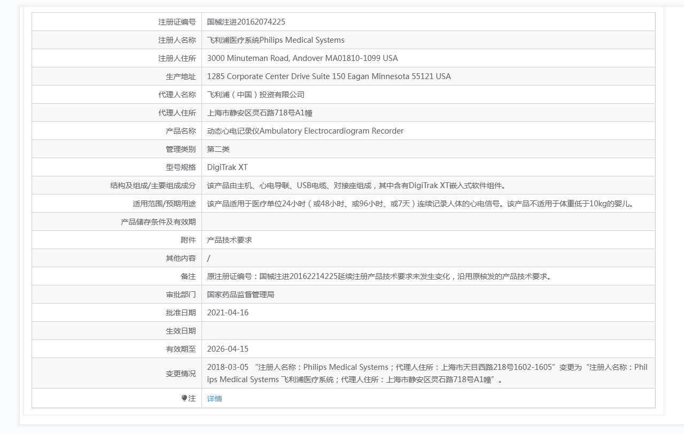Click agent name 飞利浦（中国）投资有限公司
Viewport: 684px width, 434px height.
pyautogui.click(x=255, y=95)
